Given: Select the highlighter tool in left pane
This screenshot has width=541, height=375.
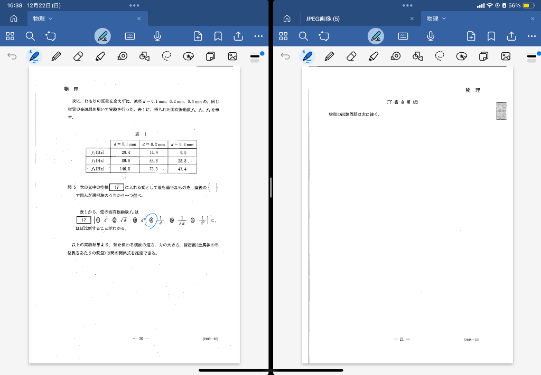Looking at the screenshot, I should [100, 56].
